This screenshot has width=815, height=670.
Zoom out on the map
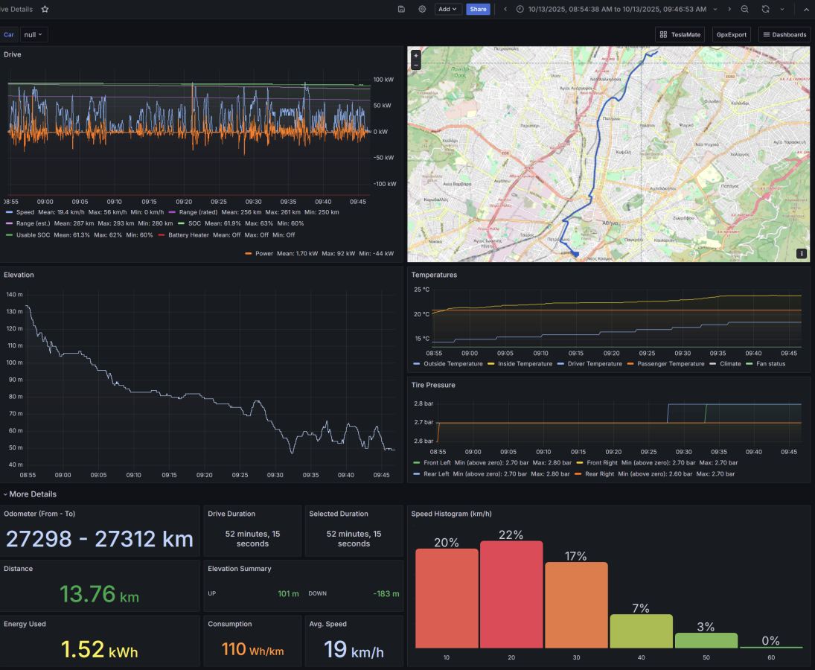point(415,66)
